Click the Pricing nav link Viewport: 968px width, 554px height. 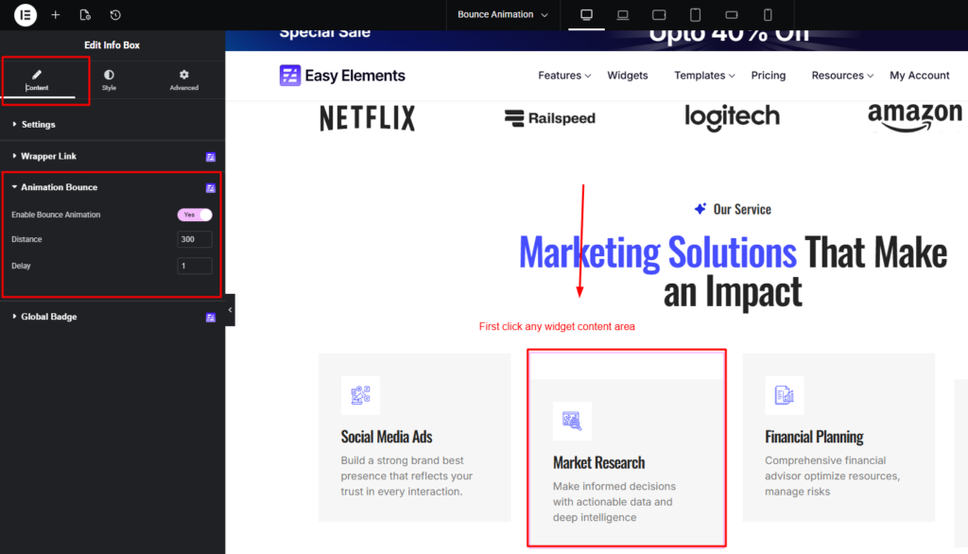768,76
